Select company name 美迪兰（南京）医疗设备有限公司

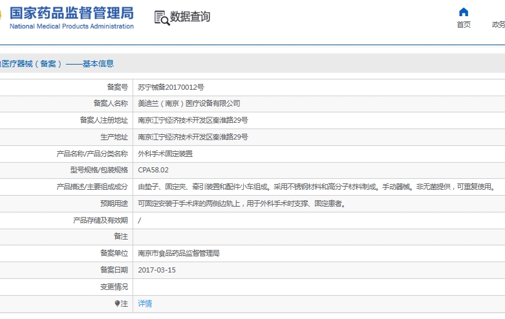click(x=189, y=103)
